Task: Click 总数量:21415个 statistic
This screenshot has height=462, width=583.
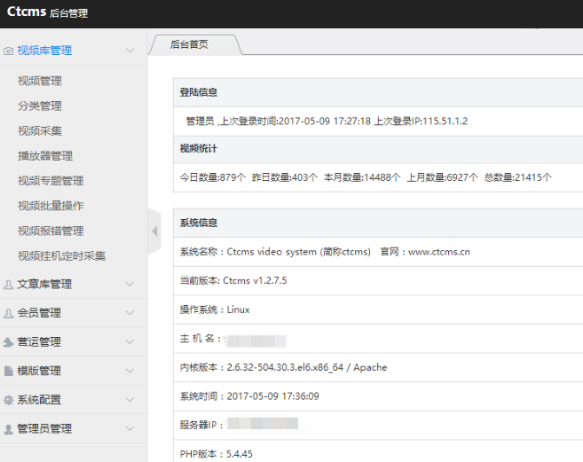Action: 518,177
